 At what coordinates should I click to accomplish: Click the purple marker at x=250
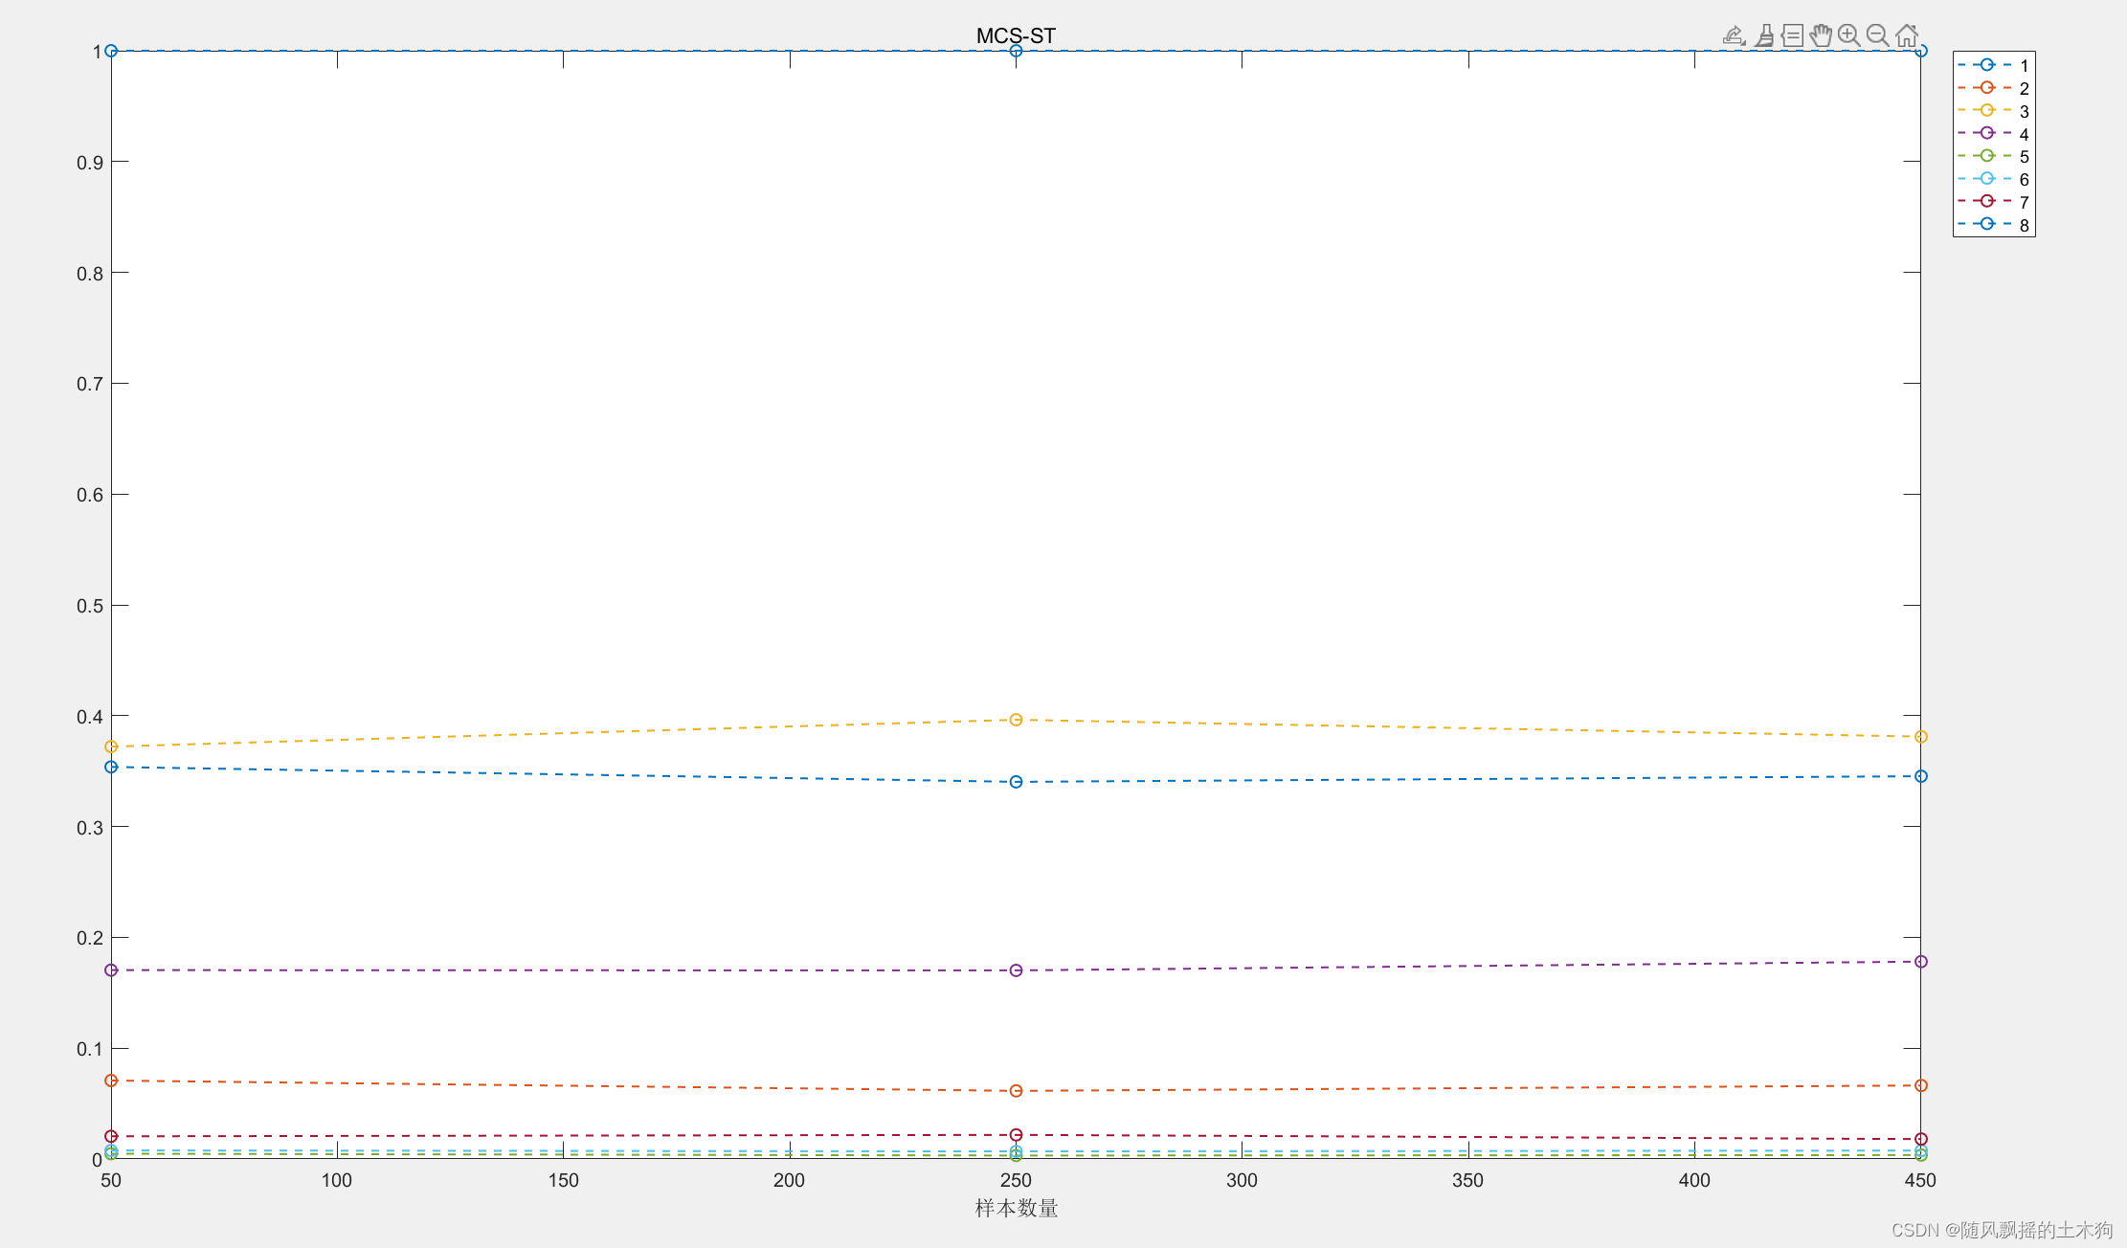click(x=1016, y=970)
